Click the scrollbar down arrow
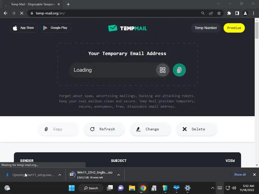 click(x=257, y=165)
